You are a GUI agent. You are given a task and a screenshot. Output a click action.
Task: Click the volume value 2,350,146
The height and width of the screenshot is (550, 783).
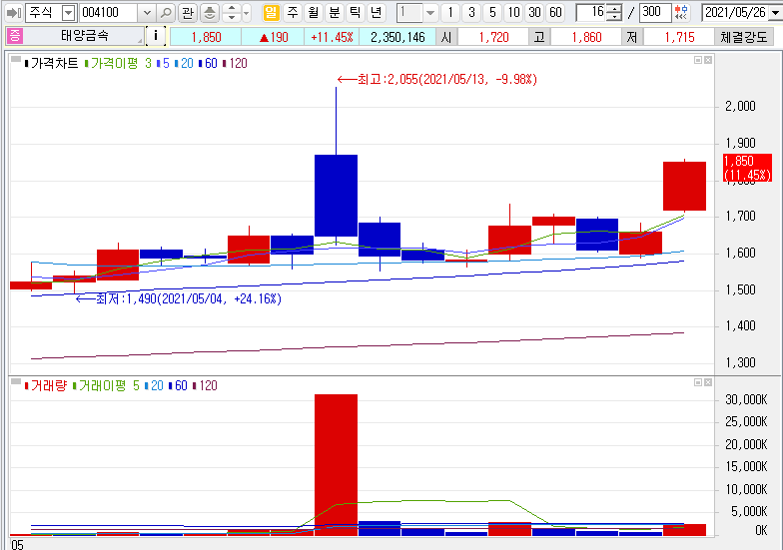[x=397, y=37]
